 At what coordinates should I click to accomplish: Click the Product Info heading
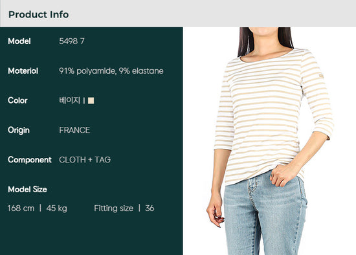click(39, 14)
